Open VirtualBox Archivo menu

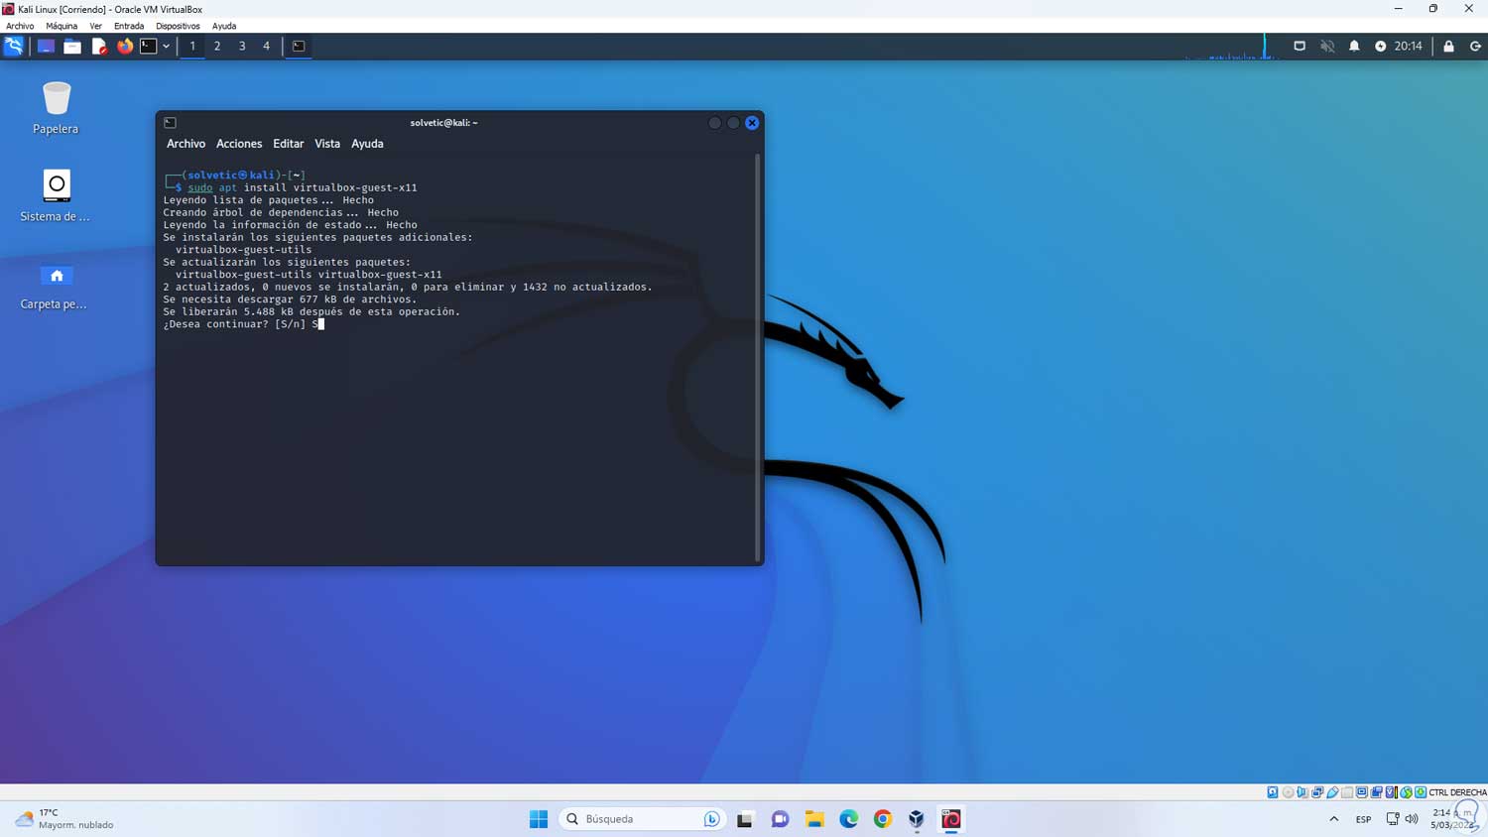pyautogui.click(x=20, y=26)
